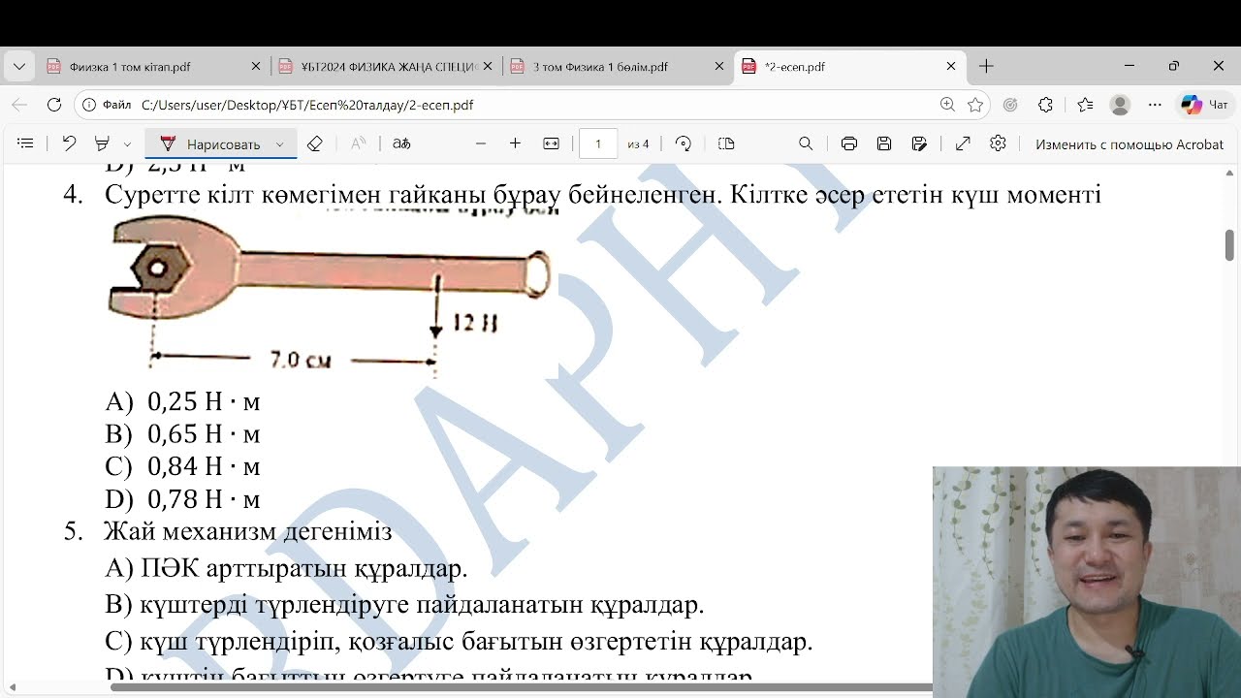Enter full screen PDF view
Viewport: 1241px width, 698px height.
coord(963,143)
